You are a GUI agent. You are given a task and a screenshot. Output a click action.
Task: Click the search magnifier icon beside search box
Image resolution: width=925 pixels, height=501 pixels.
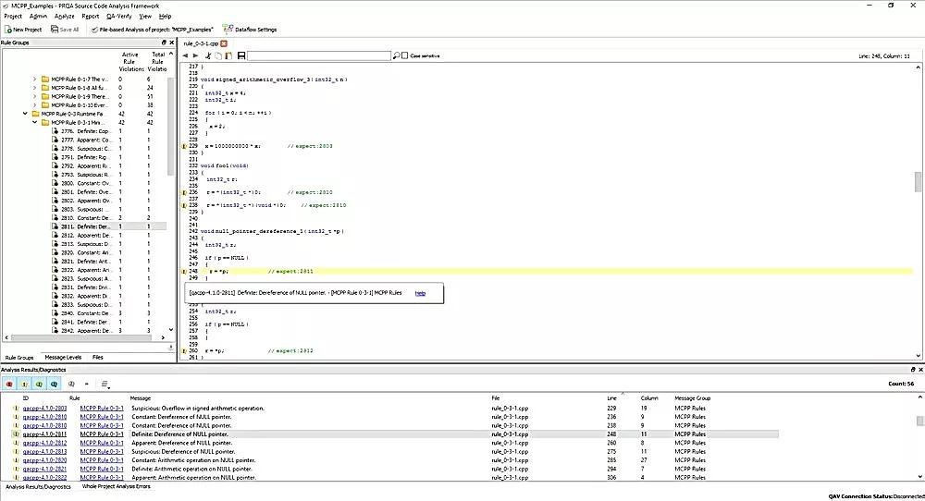pos(396,55)
